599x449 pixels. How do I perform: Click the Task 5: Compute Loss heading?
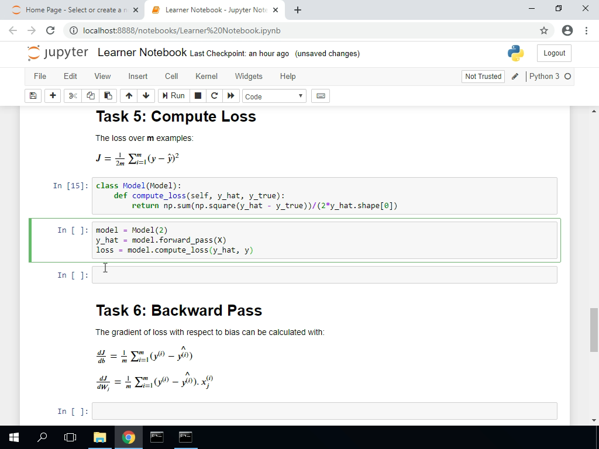tap(175, 116)
